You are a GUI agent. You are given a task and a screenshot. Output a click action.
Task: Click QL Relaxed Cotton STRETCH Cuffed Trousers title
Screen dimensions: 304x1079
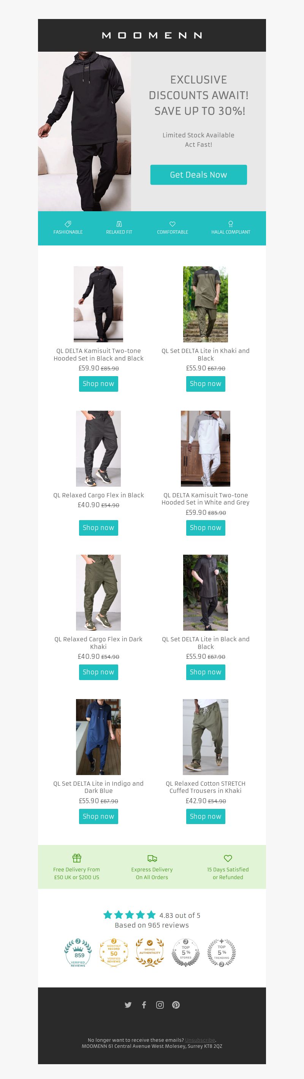206,787
